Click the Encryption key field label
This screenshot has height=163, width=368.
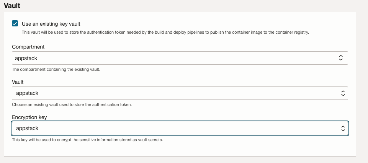point(29,117)
